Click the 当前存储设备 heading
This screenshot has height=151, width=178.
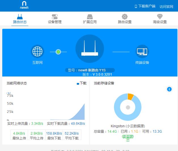coord(104,83)
